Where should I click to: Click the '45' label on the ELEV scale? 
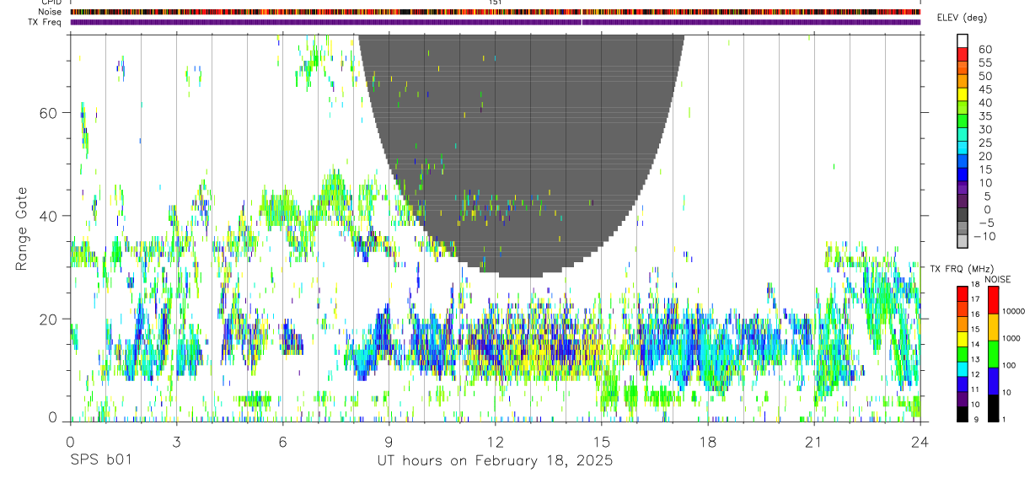[x=984, y=90]
